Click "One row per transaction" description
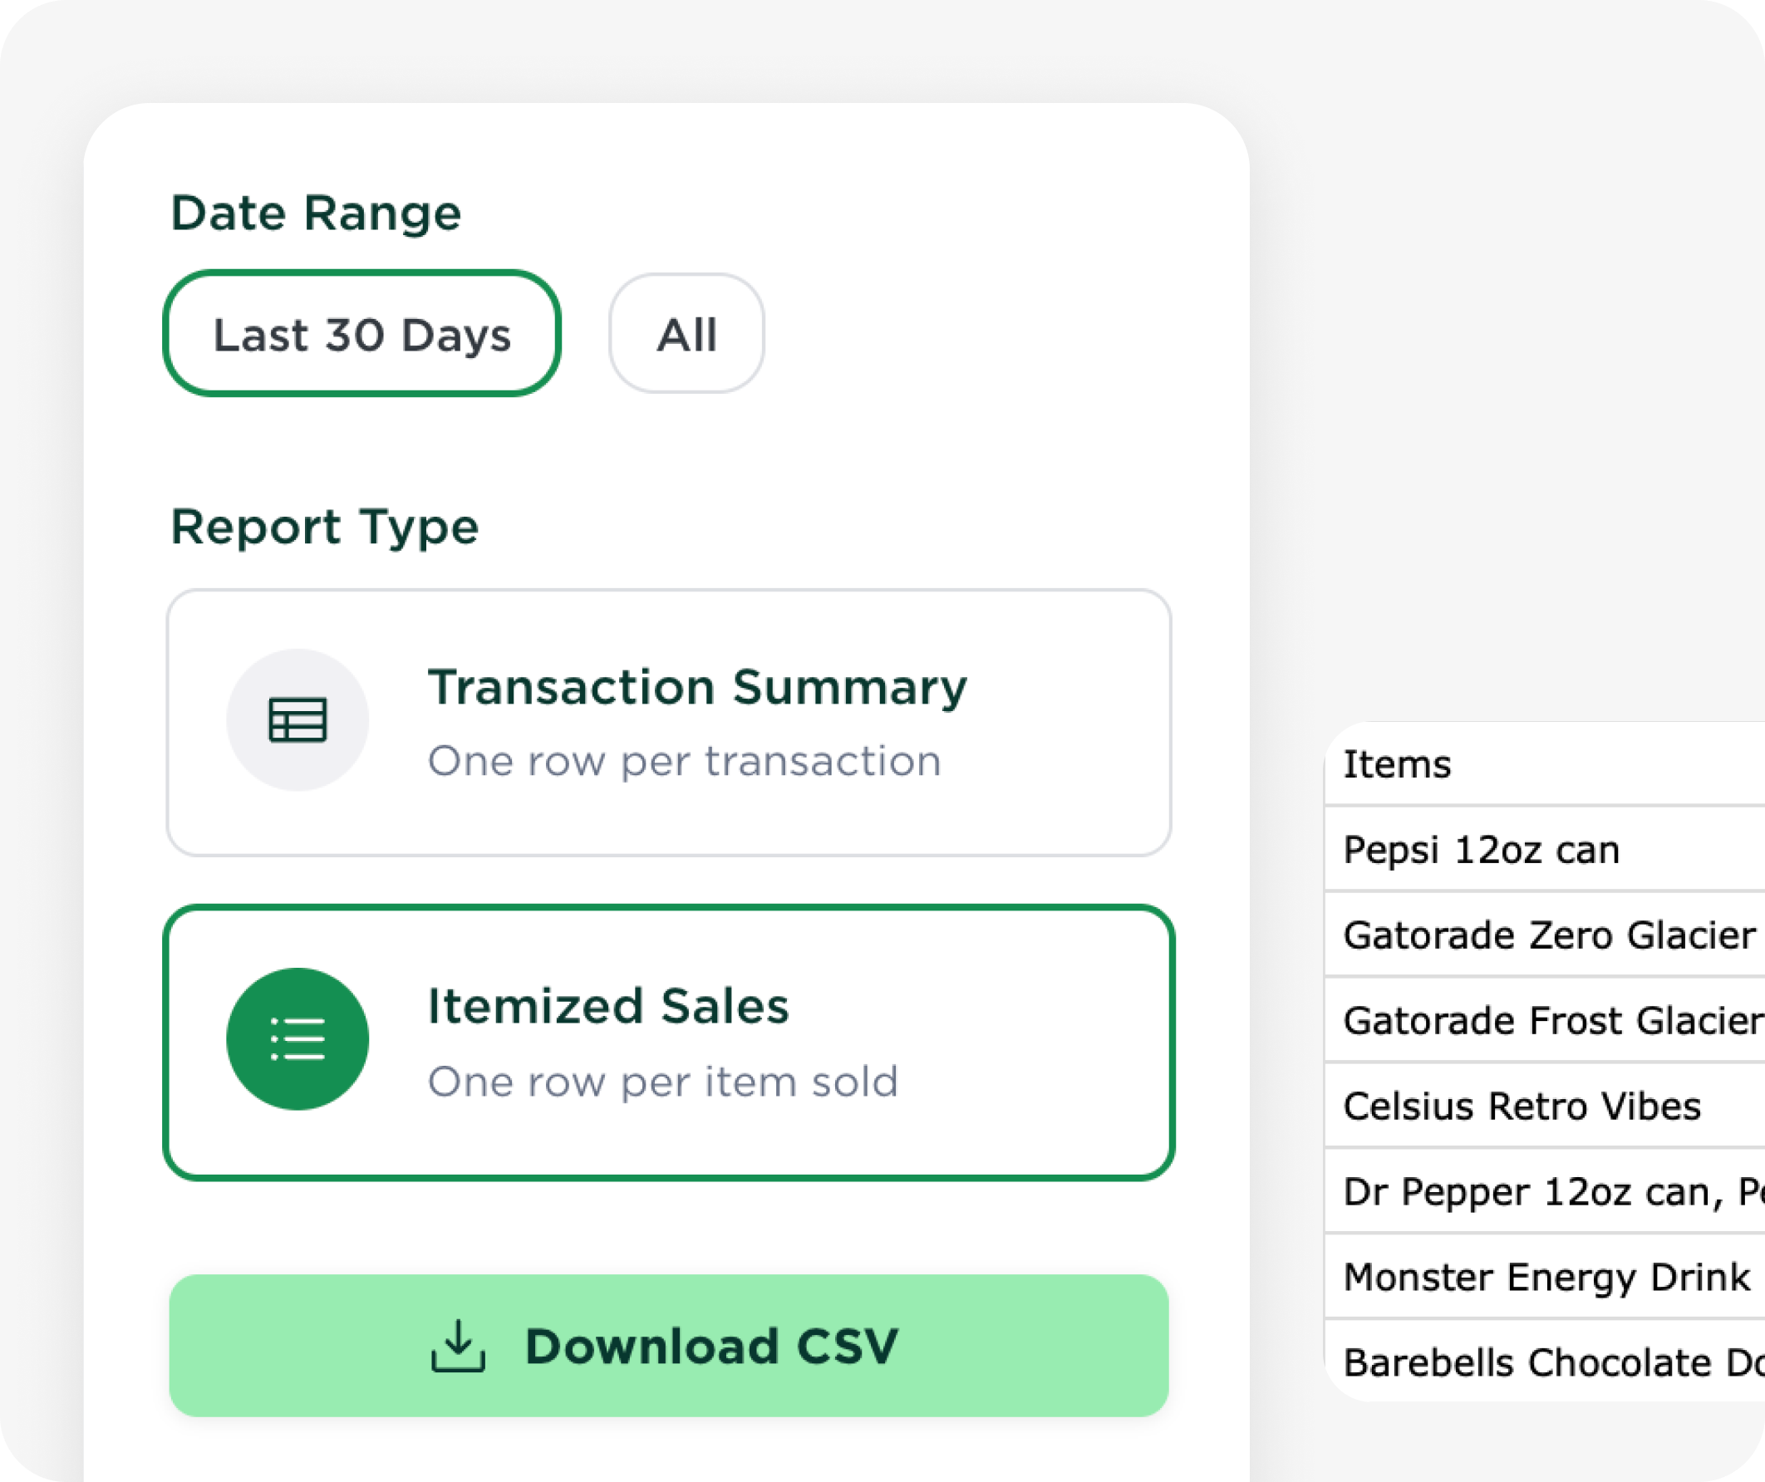The image size is (1765, 1482). (683, 761)
